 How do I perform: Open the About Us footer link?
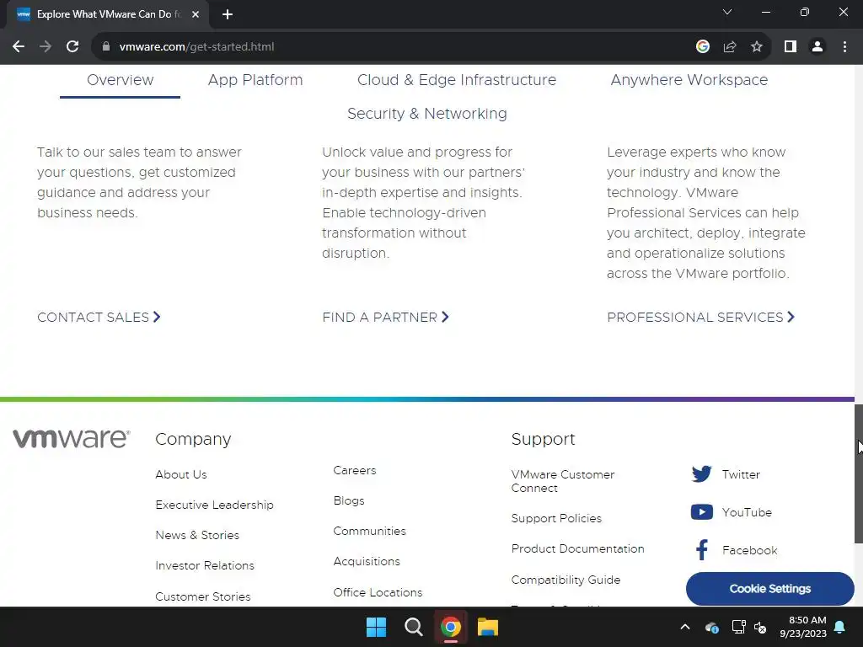(181, 474)
